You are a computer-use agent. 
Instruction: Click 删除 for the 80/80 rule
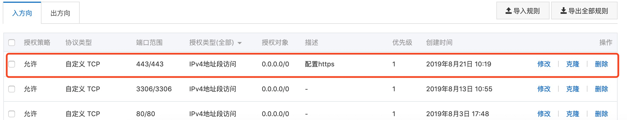pos(601,114)
